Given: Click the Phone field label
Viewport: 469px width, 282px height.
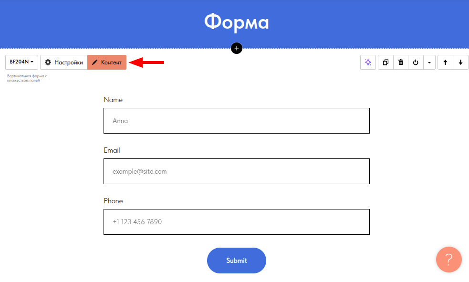Looking at the screenshot, I should pyautogui.click(x=113, y=201).
